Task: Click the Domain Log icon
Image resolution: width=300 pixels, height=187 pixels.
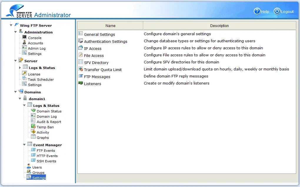Action: click(33, 115)
